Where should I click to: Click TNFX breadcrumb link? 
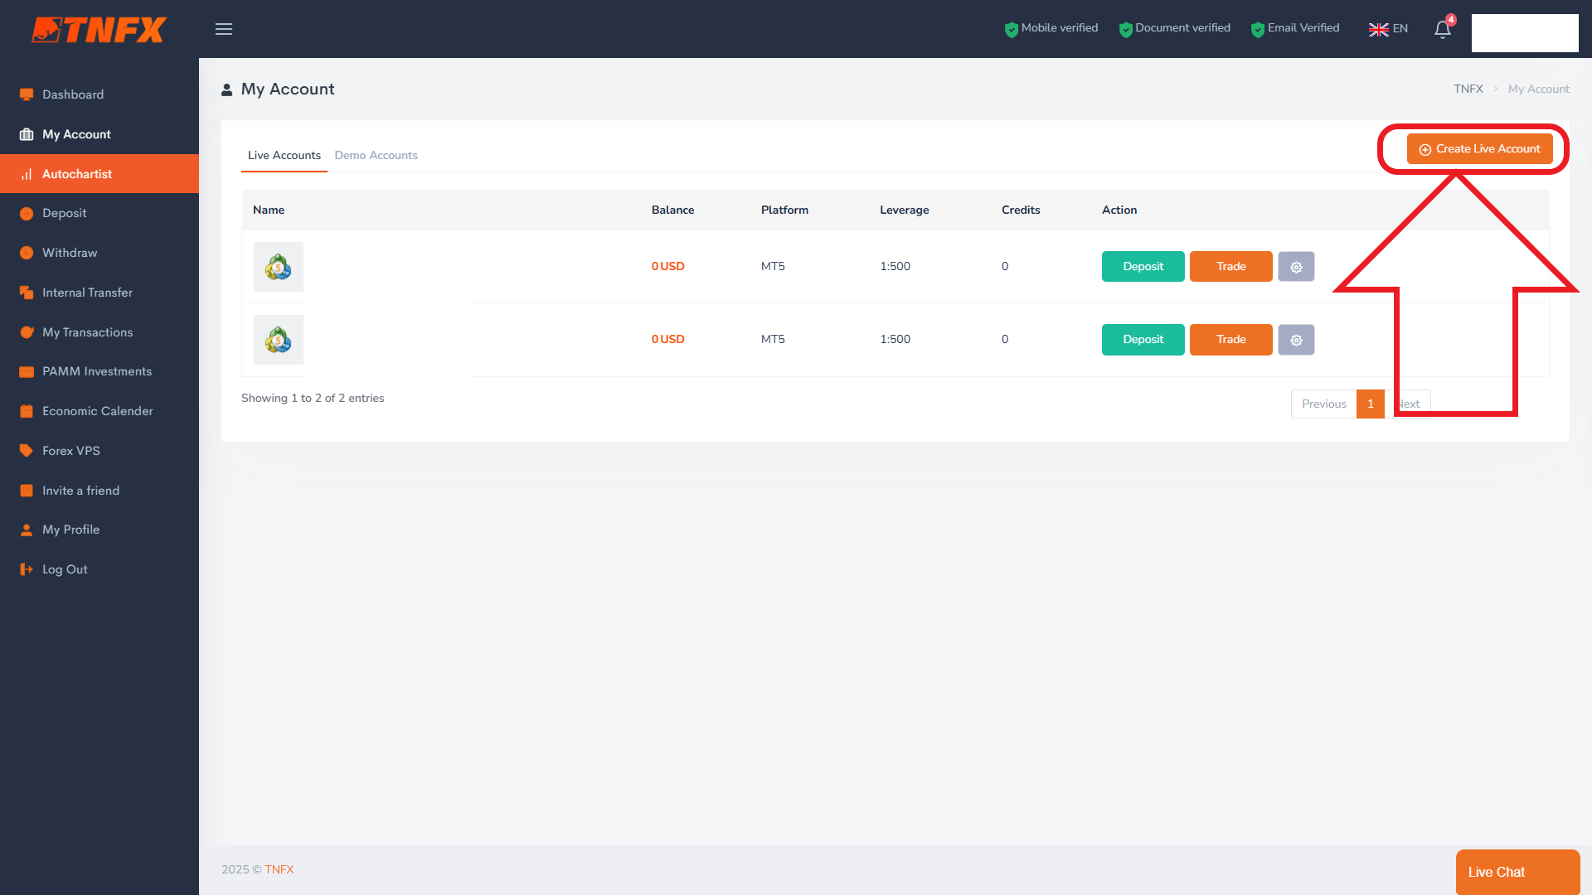tap(1468, 89)
